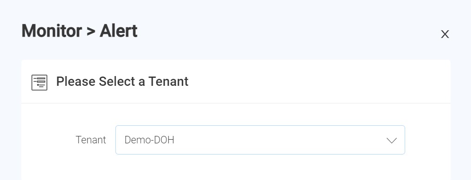Toggle the Tenant list with the chevron icon
The image size is (471, 180).
tap(392, 140)
